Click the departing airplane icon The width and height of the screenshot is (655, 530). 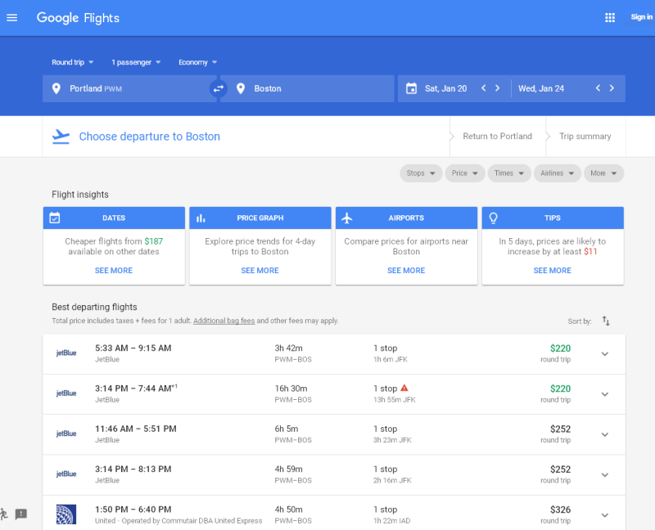tap(61, 137)
